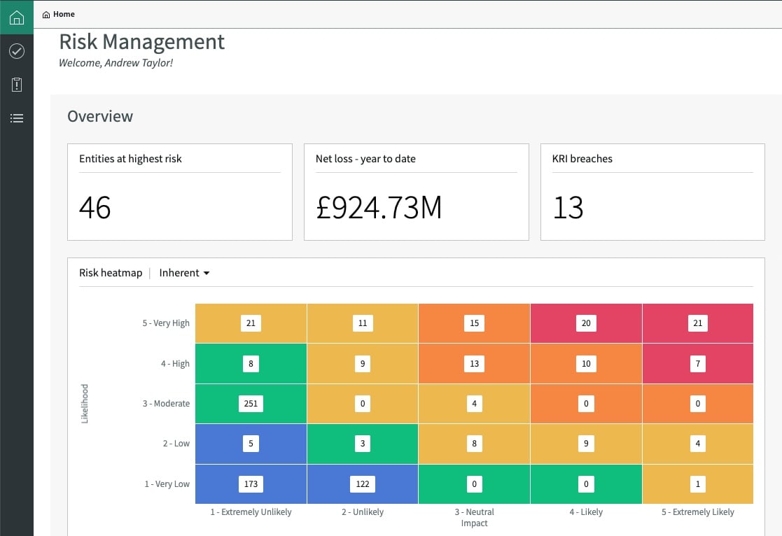Select the orange cell showing 13

[474, 363]
